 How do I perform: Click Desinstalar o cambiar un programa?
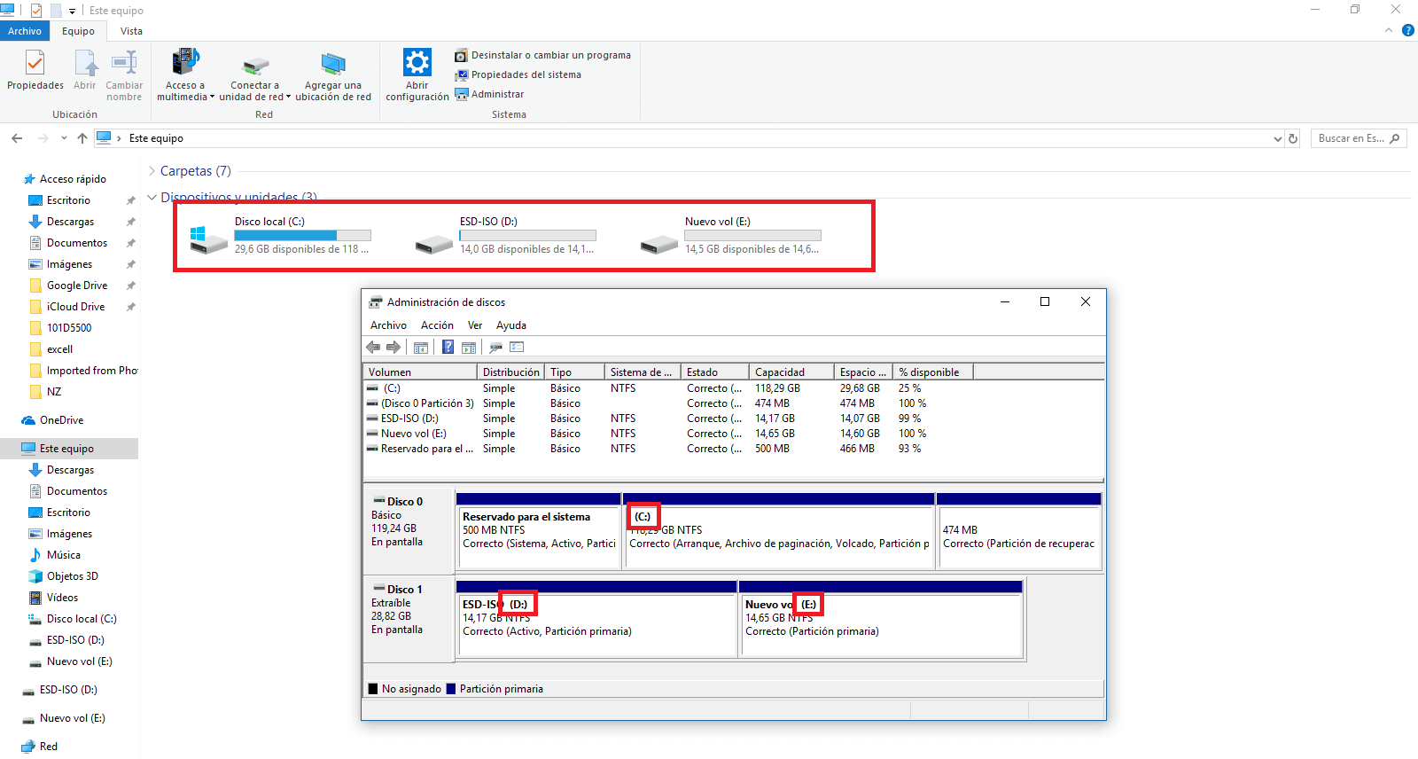point(542,55)
